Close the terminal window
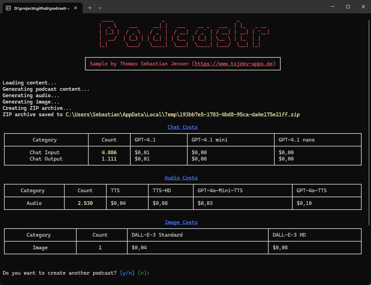The width and height of the screenshot is (371, 285). click(363, 7)
